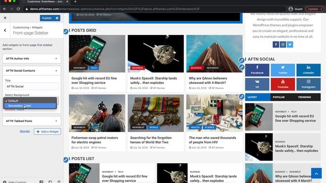Screen dimensions: 326x183
Task: Click the browser back arrow
Action: click(5, 9)
